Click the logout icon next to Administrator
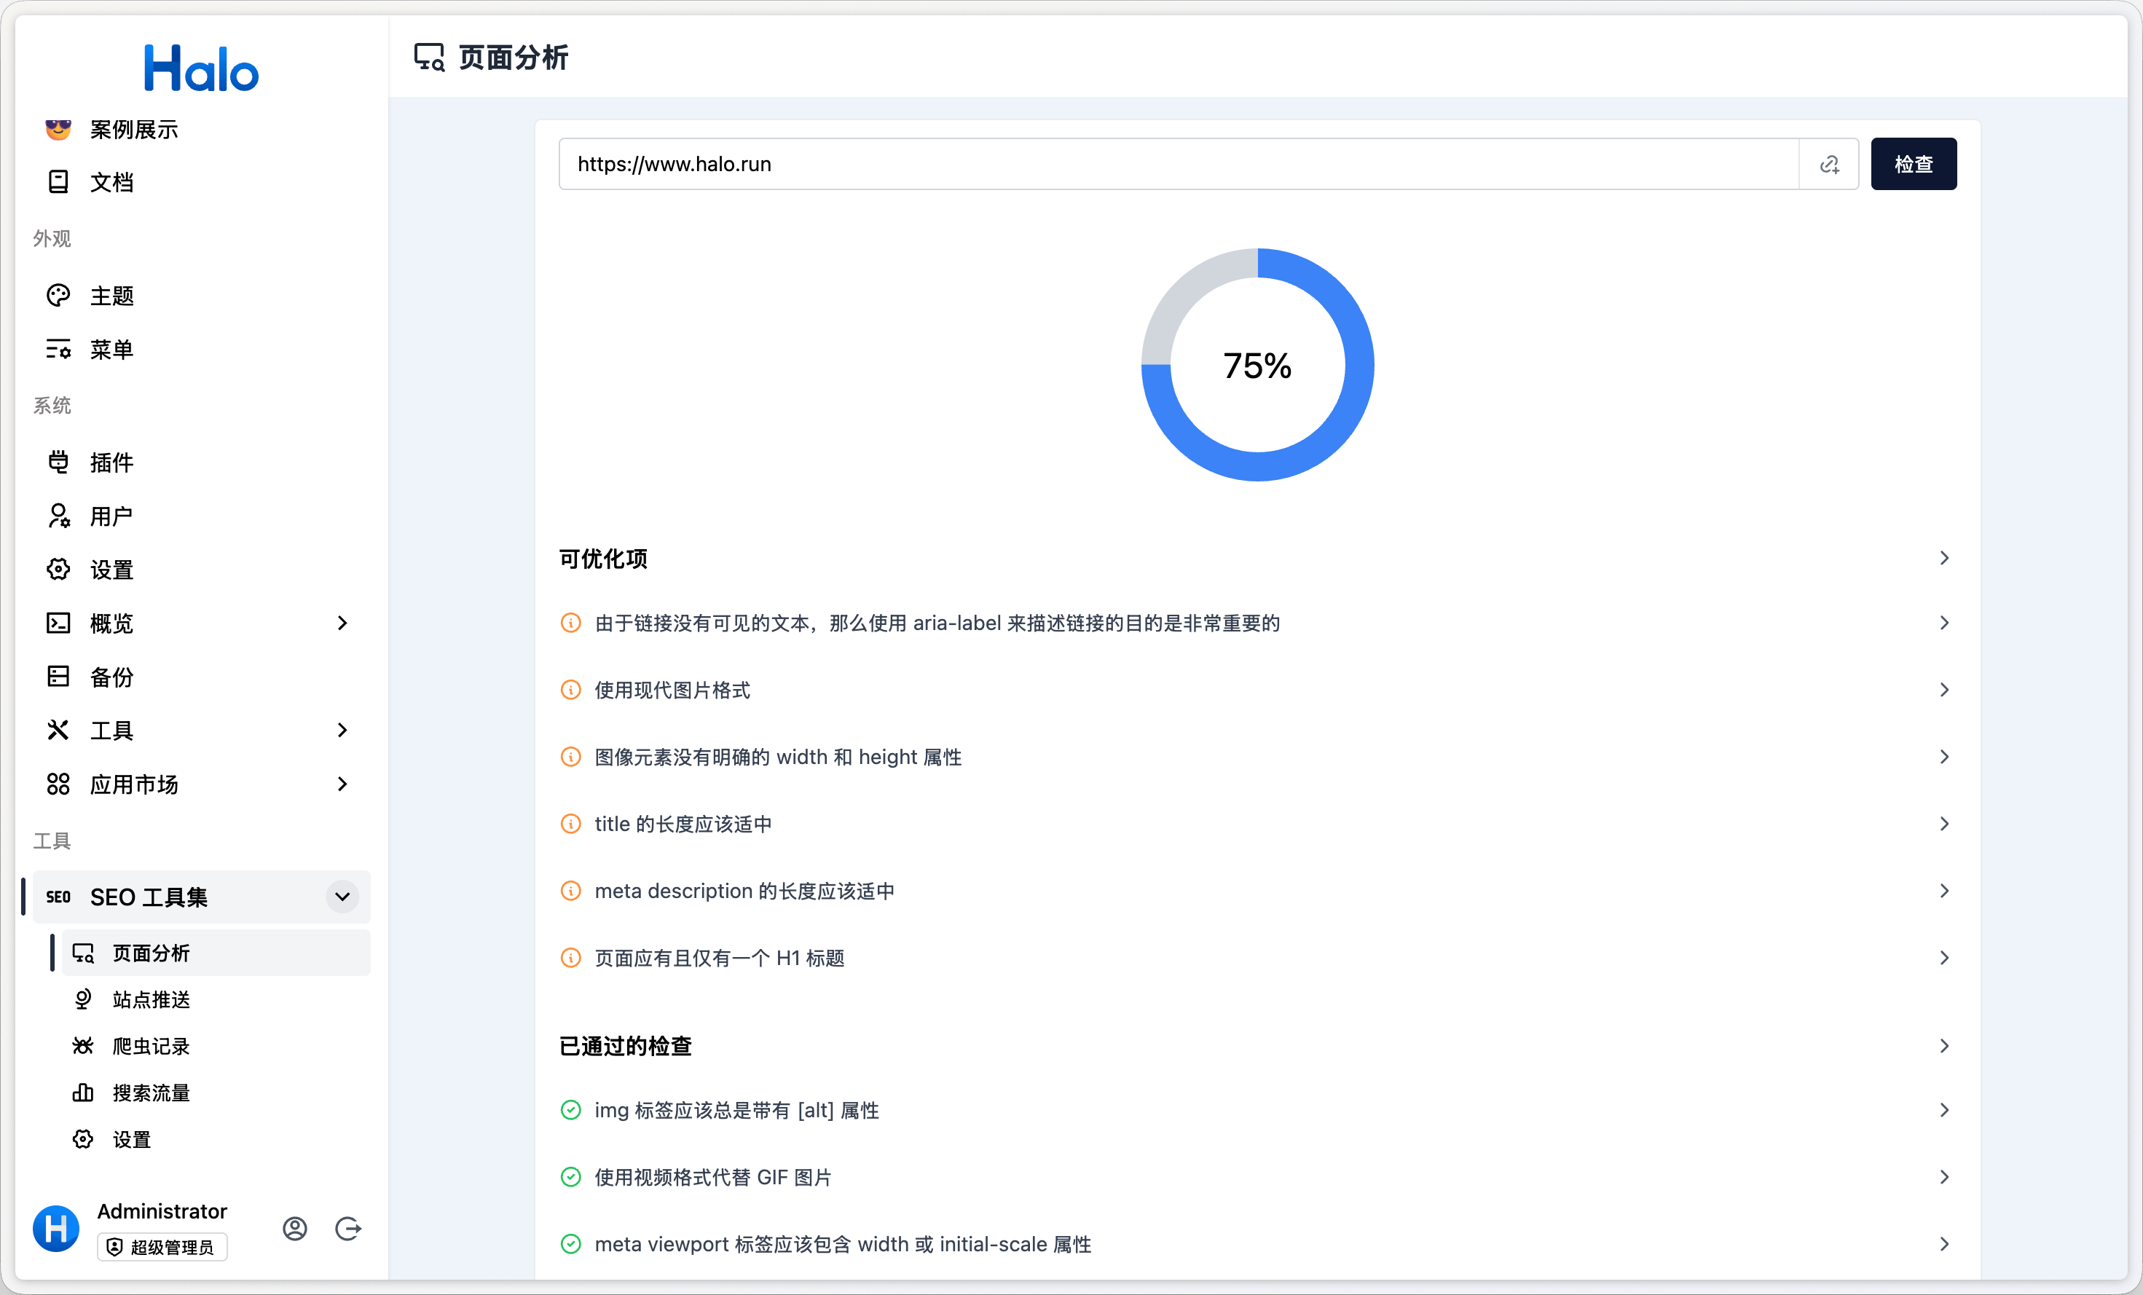 (348, 1228)
